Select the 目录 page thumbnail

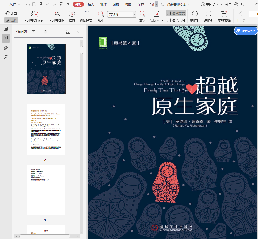46,230
